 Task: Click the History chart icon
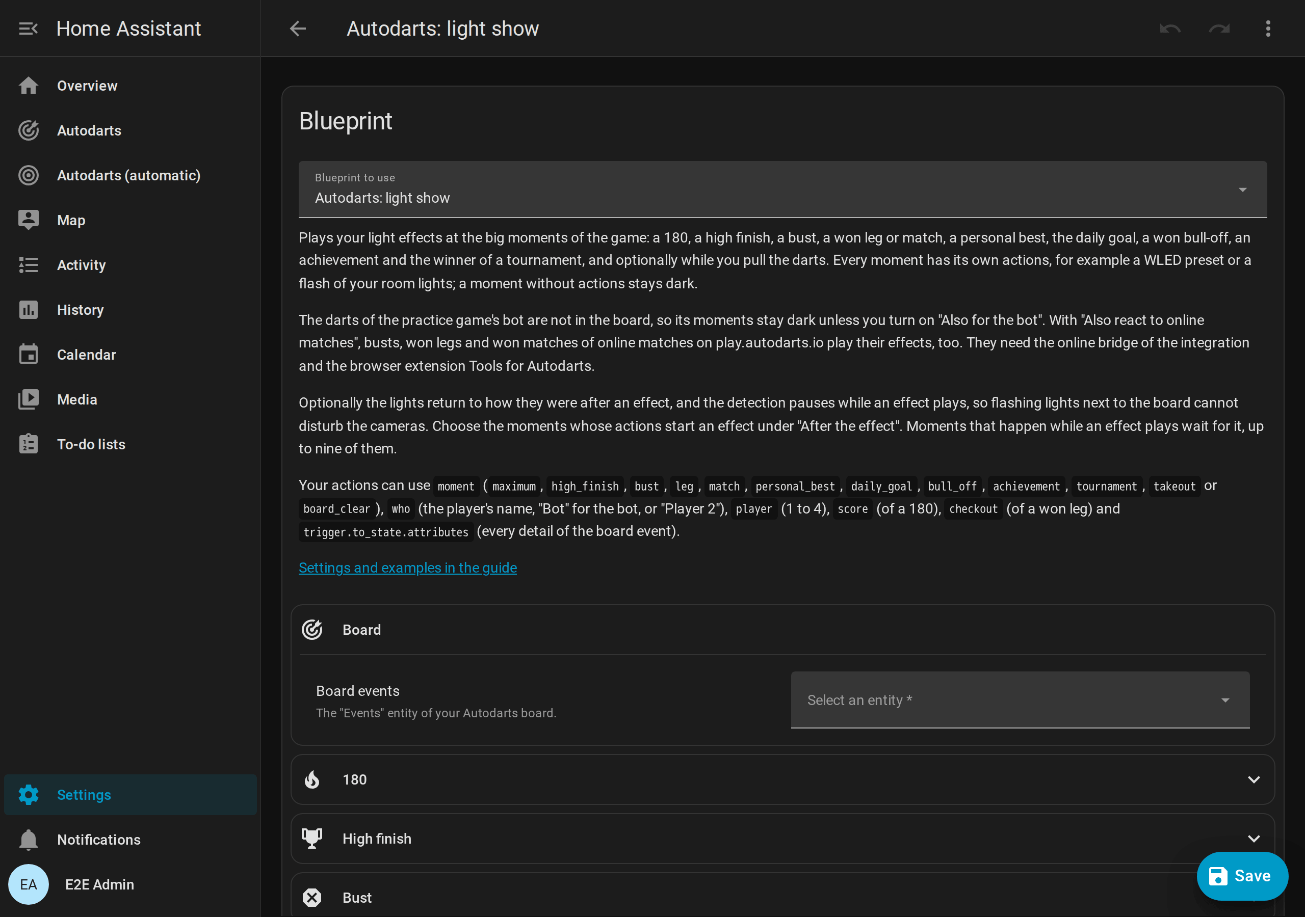(x=29, y=310)
